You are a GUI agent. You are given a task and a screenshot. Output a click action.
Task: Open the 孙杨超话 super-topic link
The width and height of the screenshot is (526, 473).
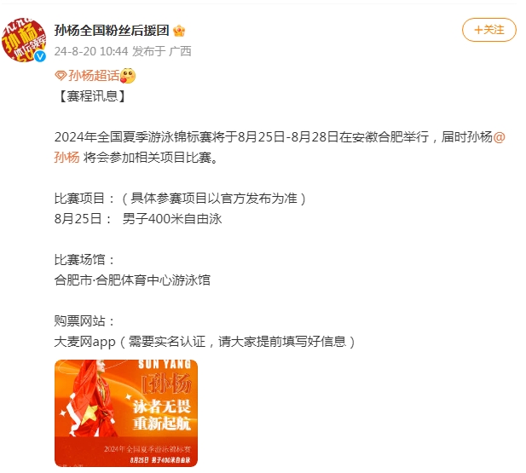pos(94,76)
